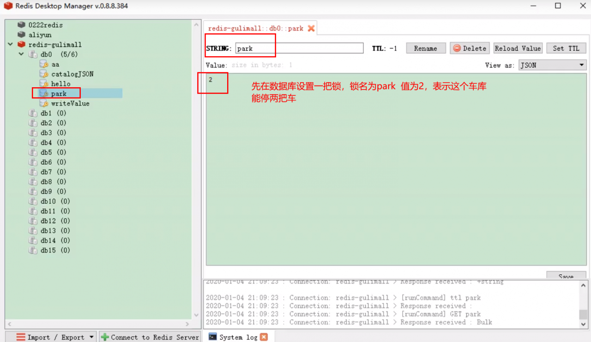Click the db14 database icon
591x342 pixels.
(x=33, y=240)
